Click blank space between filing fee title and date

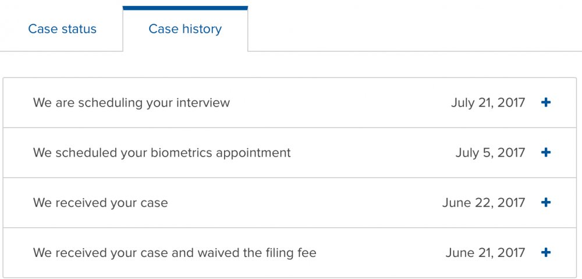[378, 253]
